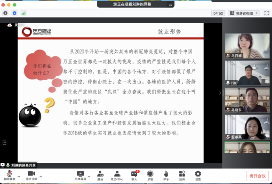Toggle the 录制 record button

tap(150, 176)
